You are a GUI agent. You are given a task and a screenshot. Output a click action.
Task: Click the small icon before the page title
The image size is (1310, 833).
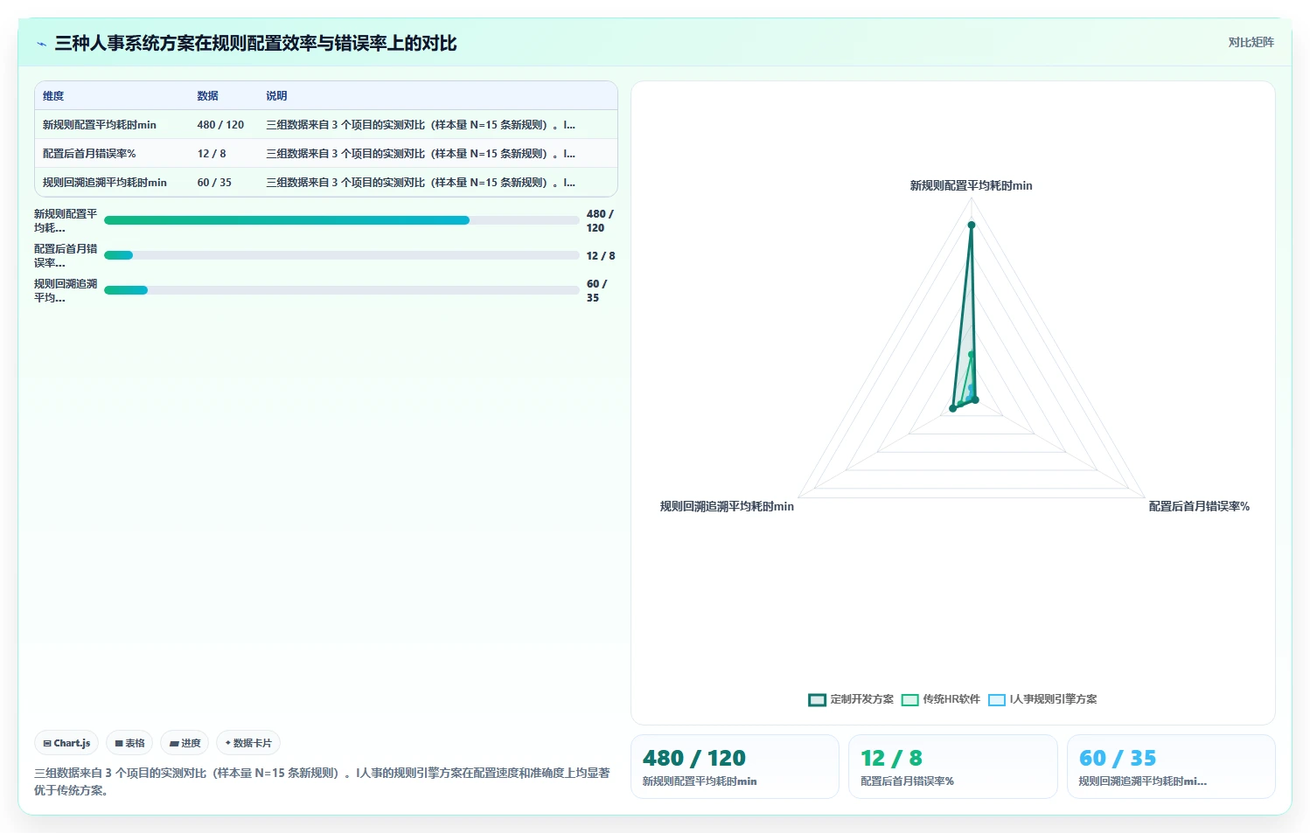tap(41, 44)
